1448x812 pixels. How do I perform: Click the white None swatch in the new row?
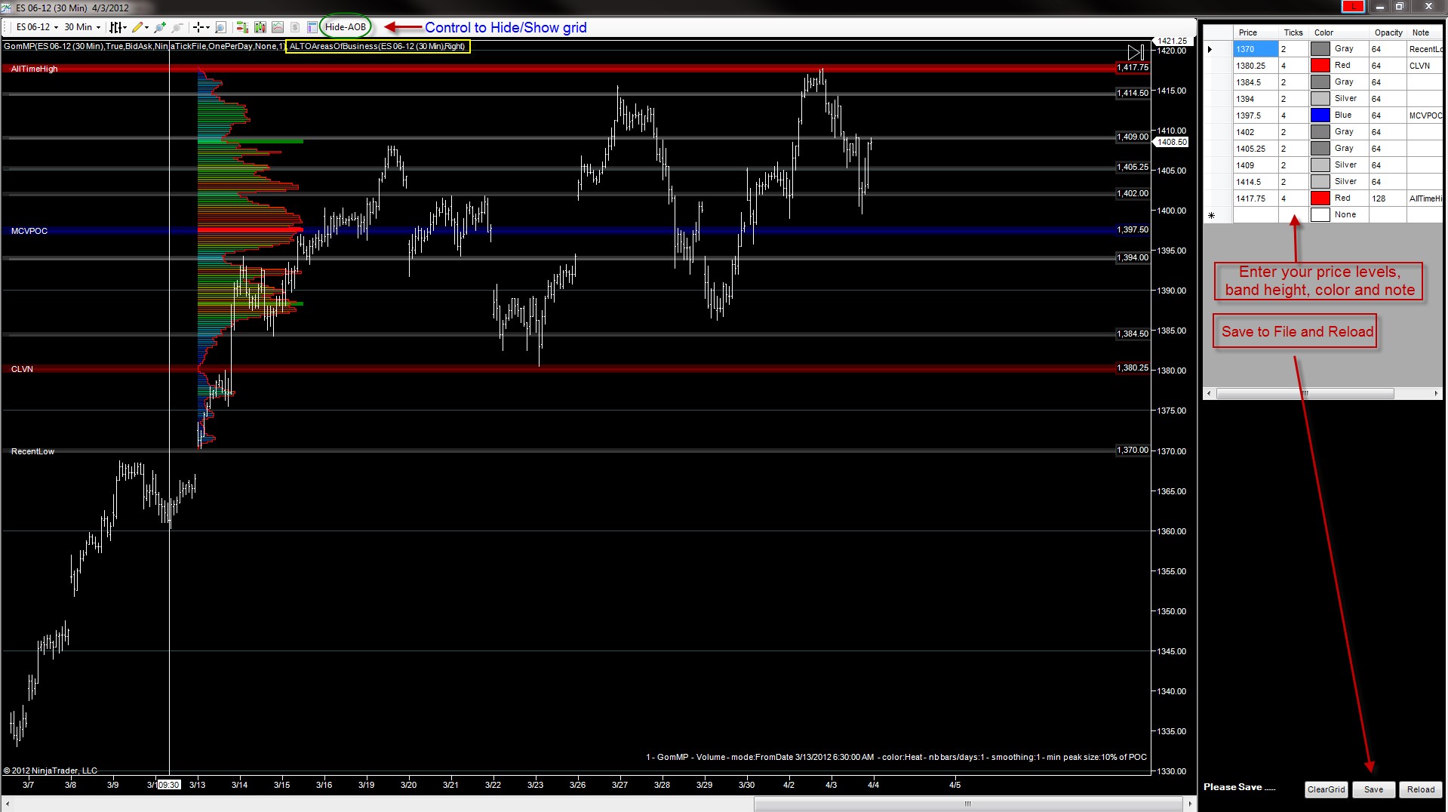tap(1320, 215)
